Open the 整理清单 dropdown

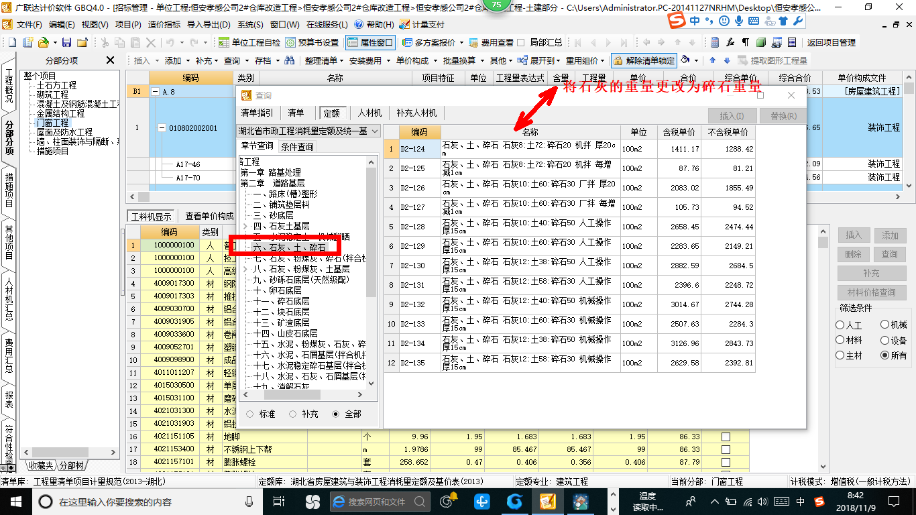pos(323,60)
